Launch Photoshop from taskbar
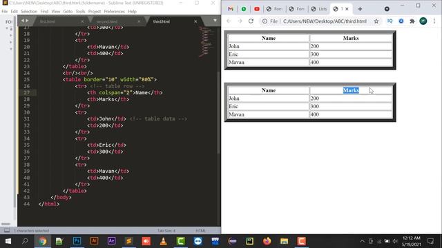 [77, 241]
